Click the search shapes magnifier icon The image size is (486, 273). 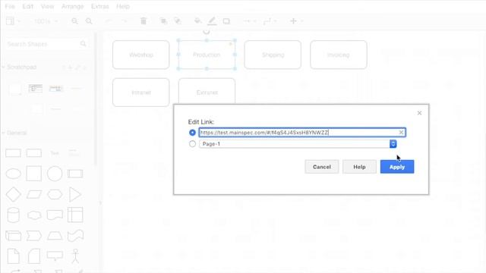coord(83,44)
